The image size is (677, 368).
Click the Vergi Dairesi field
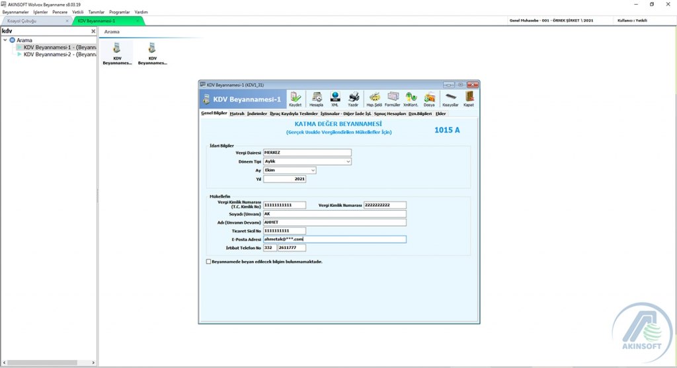click(x=307, y=153)
